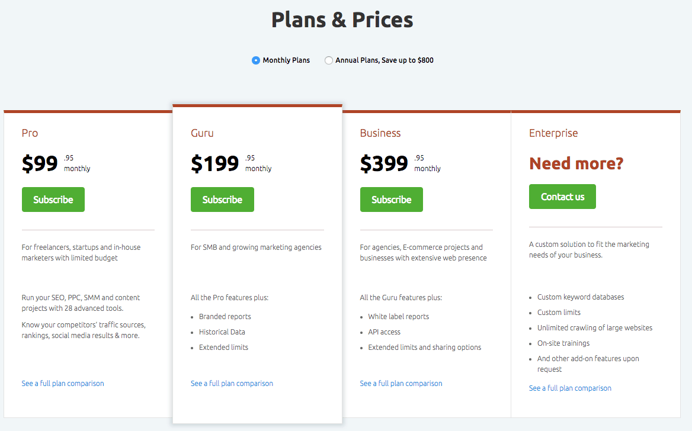Click the "Need more?" heading

(x=576, y=163)
